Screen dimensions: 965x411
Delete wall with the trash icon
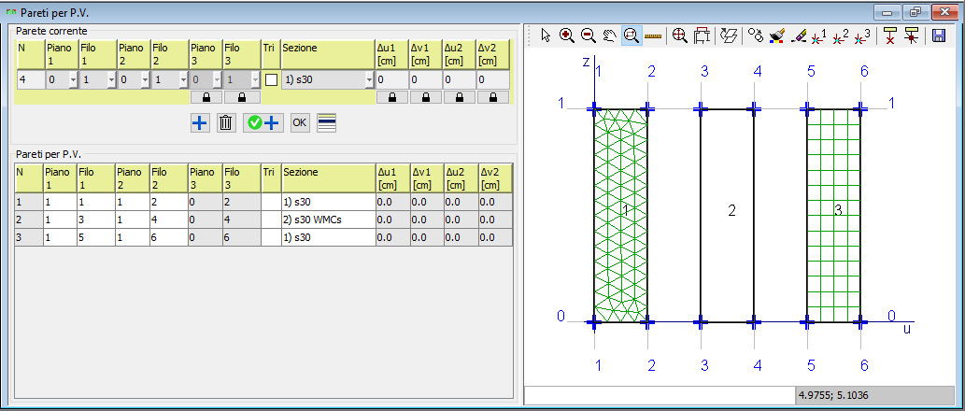pos(226,123)
